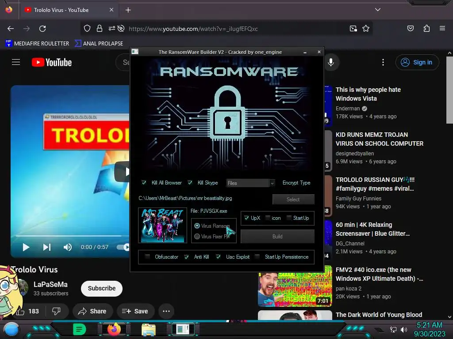Go back using the browser back arrow

(11, 29)
